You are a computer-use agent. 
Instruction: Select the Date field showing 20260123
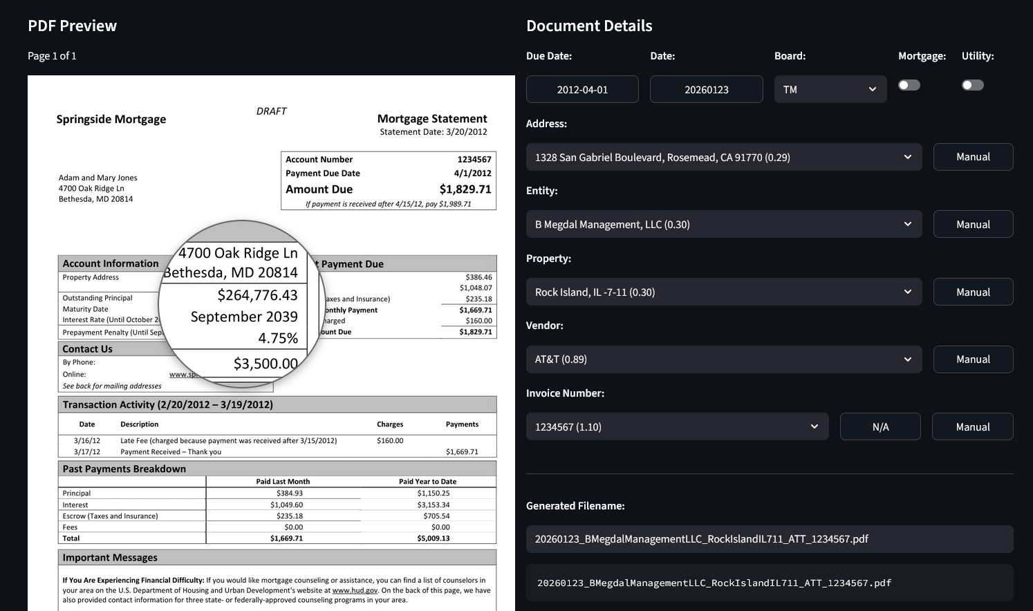tap(705, 88)
